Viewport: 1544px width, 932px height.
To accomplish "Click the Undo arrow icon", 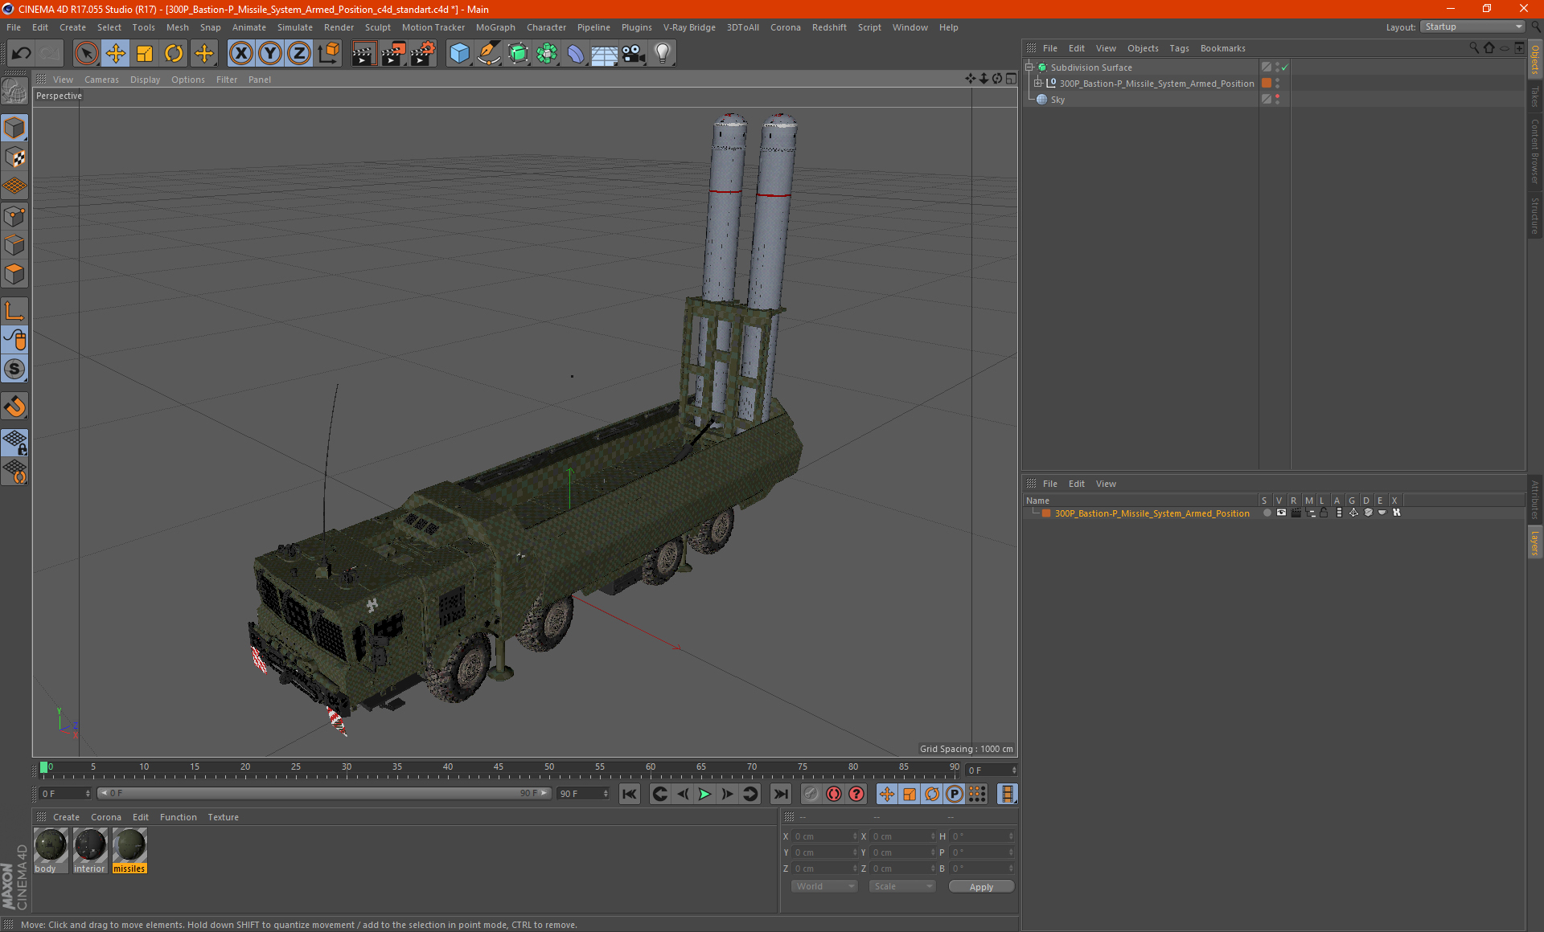I will (22, 54).
